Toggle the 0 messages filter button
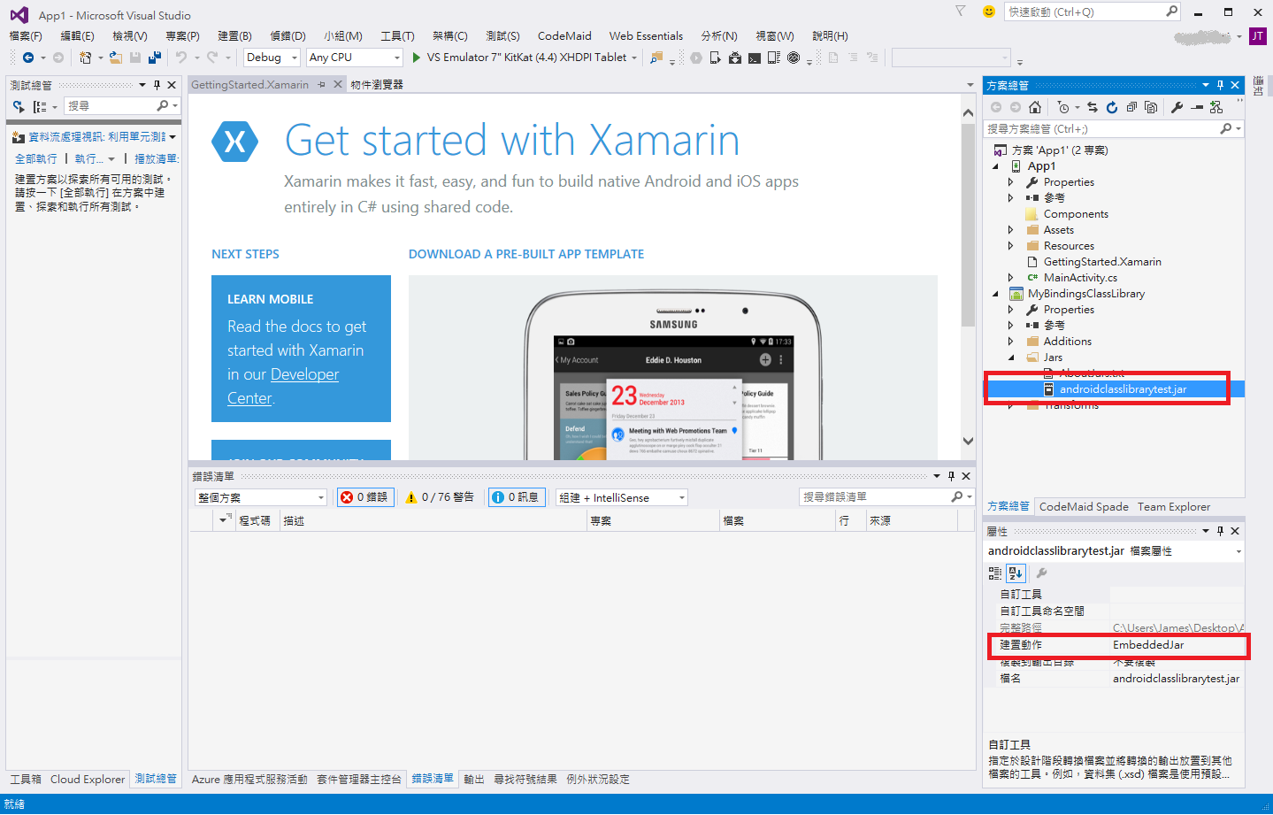Image resolution: width=1273 pixels, height=815 pixels. pos(516,497)
